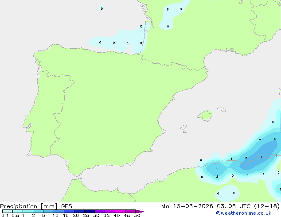Click the legend label '45'
This screenshot has height=217, width=281.
coord(127,215)
